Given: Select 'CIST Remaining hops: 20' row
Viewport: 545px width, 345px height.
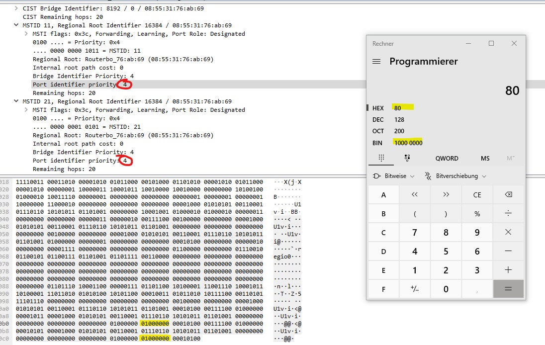Looking at the screenshot, I should tap(63, 17).
